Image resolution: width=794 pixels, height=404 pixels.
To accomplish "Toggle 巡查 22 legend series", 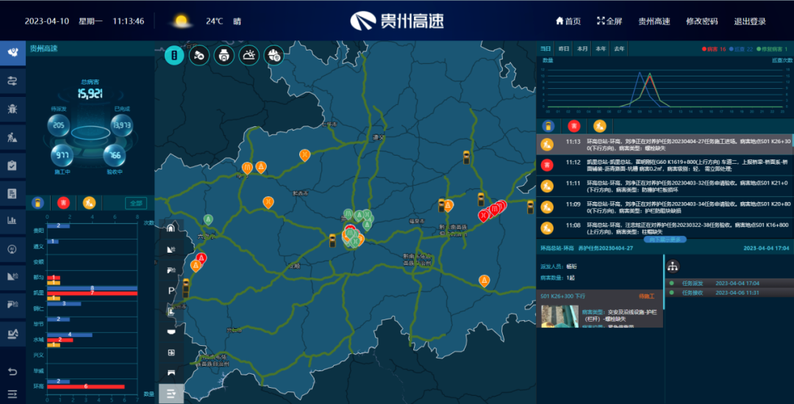I will 743,49.
